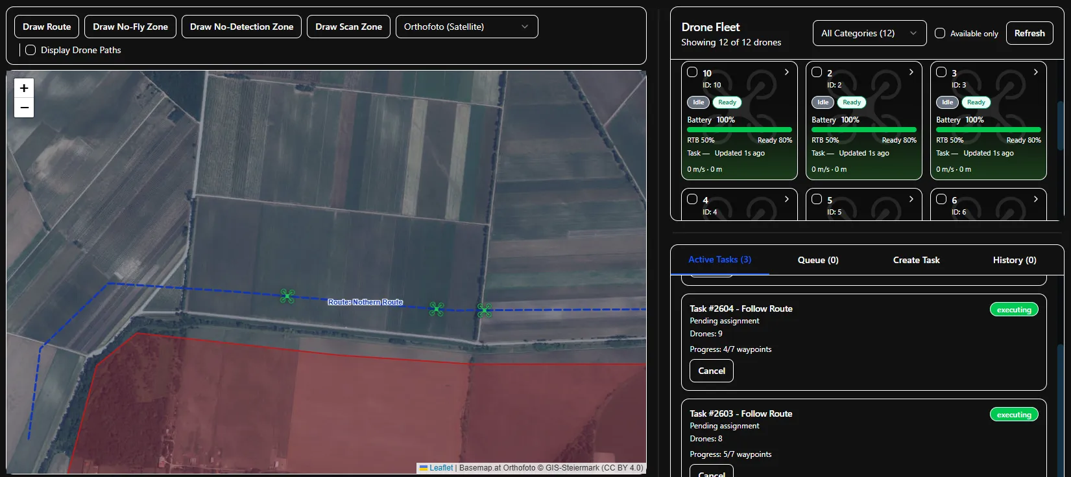Switch to the Queue (0) tab
The height and width of the screenshot is (477, 1071).
[818, 260]
